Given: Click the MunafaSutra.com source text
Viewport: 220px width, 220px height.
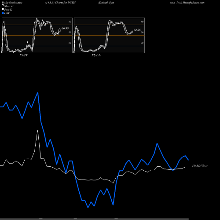Looking at the screenshot, I should tap(194, 3).
